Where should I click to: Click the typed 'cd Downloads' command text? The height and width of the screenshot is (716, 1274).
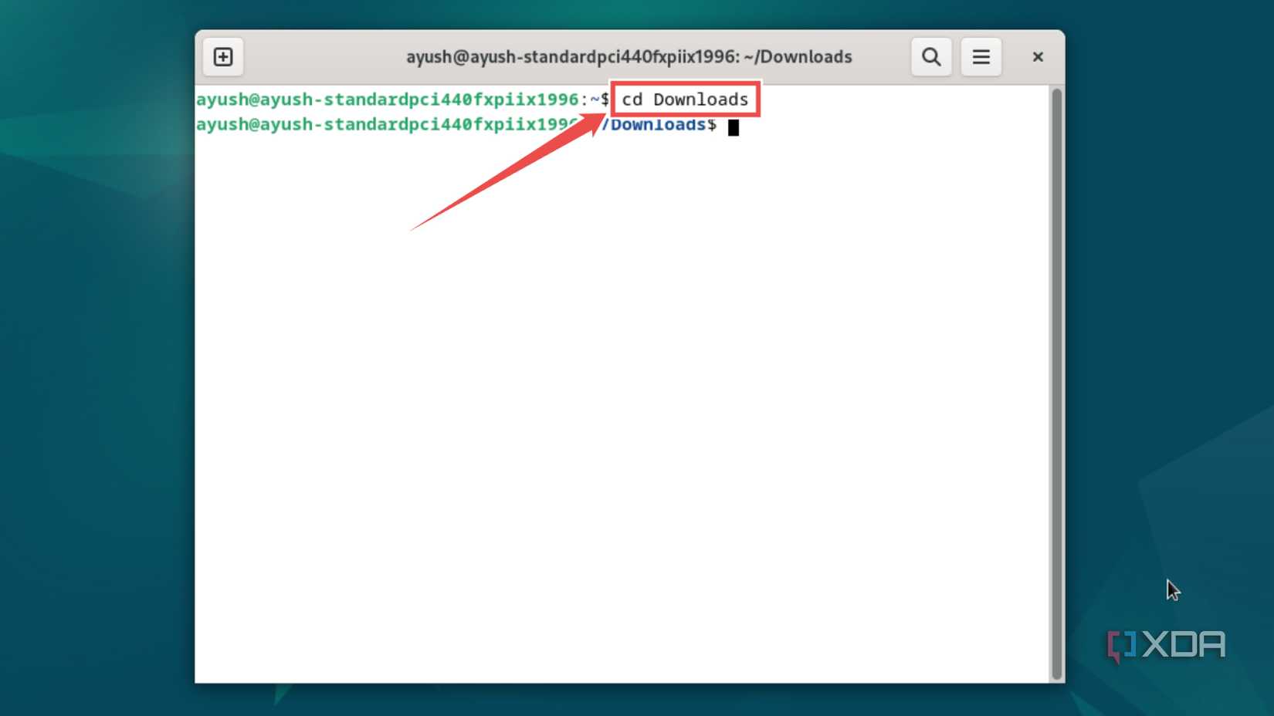pos(685,100)
